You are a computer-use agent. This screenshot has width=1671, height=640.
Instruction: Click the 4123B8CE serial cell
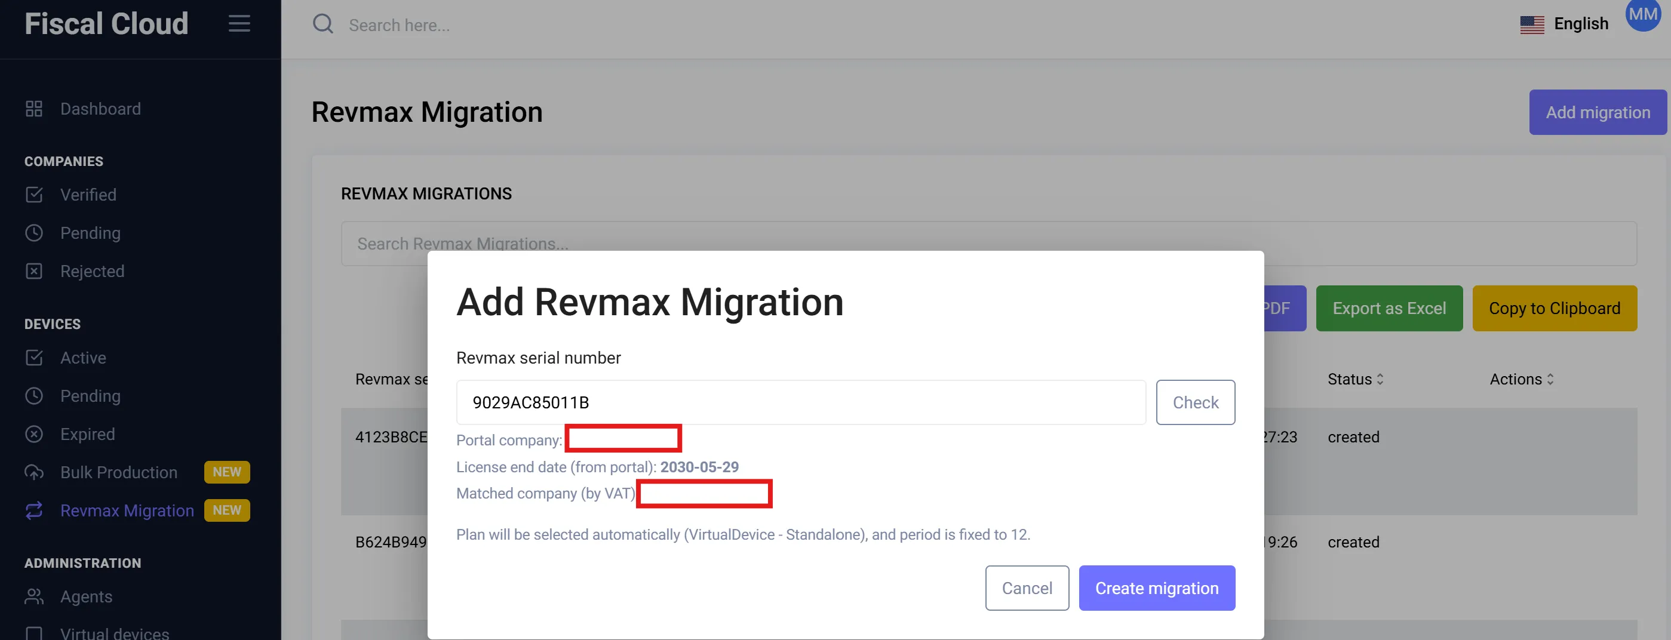pos(391,436)
